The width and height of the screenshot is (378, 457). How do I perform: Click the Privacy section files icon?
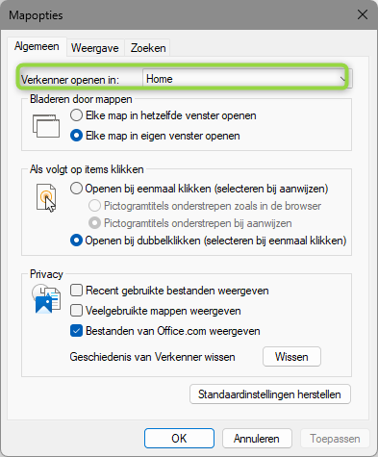pos(46,299)
